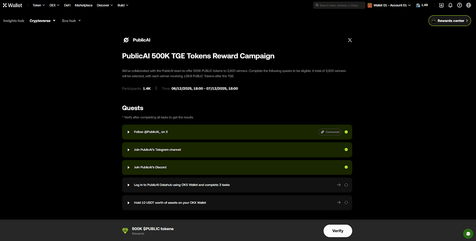Open the help question mark icon

pos(459,5)
